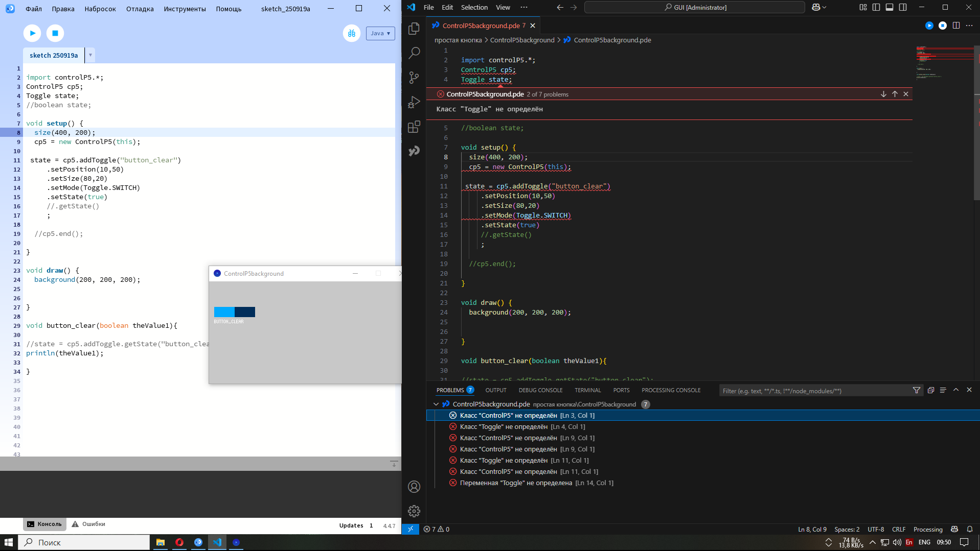Run the sketch in Processing IDE
Screen dimensions: 980x551
tap(32, 33)
